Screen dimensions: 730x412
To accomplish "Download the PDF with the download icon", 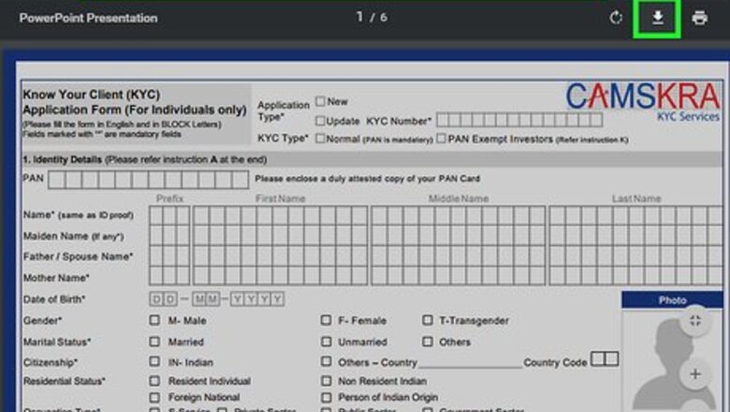I will click(x=657, y=18).
